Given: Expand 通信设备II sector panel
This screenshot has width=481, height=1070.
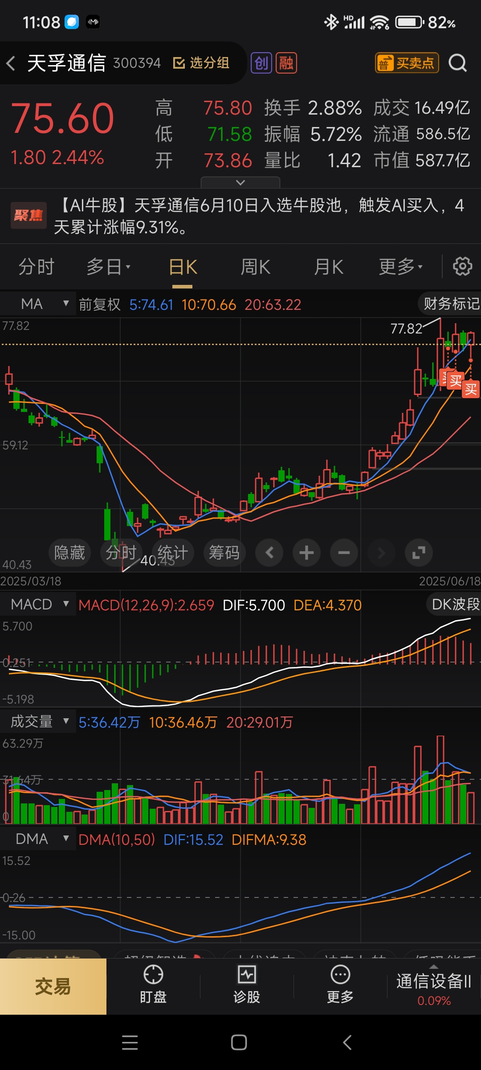Looking at the screenshot, I should pyautogui.click(x=434, y=986).
